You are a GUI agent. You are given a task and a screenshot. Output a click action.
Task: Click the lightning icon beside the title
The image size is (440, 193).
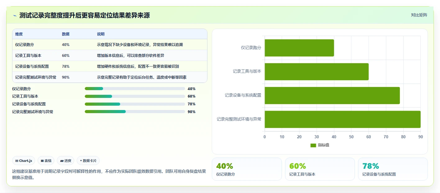pos(15,15)
